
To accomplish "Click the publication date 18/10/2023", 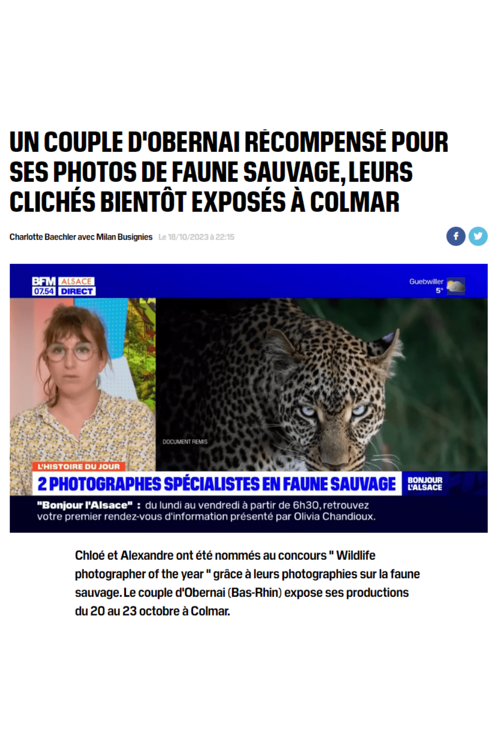I will point(196,237).
